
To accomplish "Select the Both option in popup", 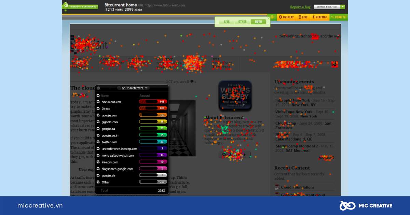I will tap(258, 22).
